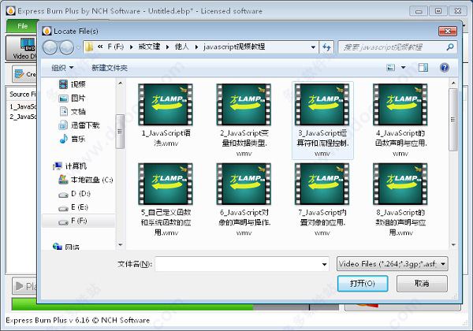
Task: Open the 组织 dropdown menu
Action: 62,68
